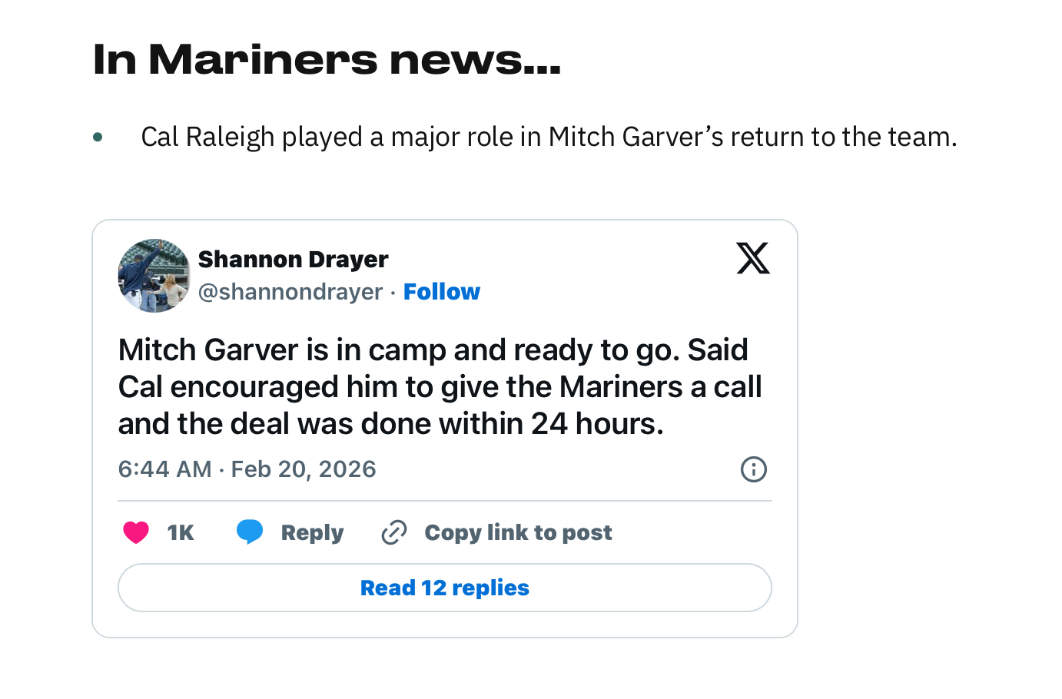Click the Reply label
The height and width of the screenshot is (699, 1062).
tap(312, 532)
